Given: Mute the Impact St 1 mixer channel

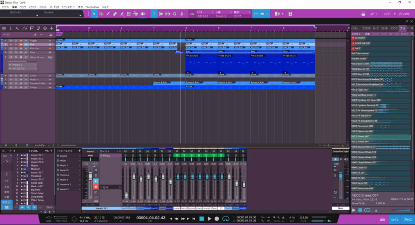Looking at the screenshot, I should 96,170.
